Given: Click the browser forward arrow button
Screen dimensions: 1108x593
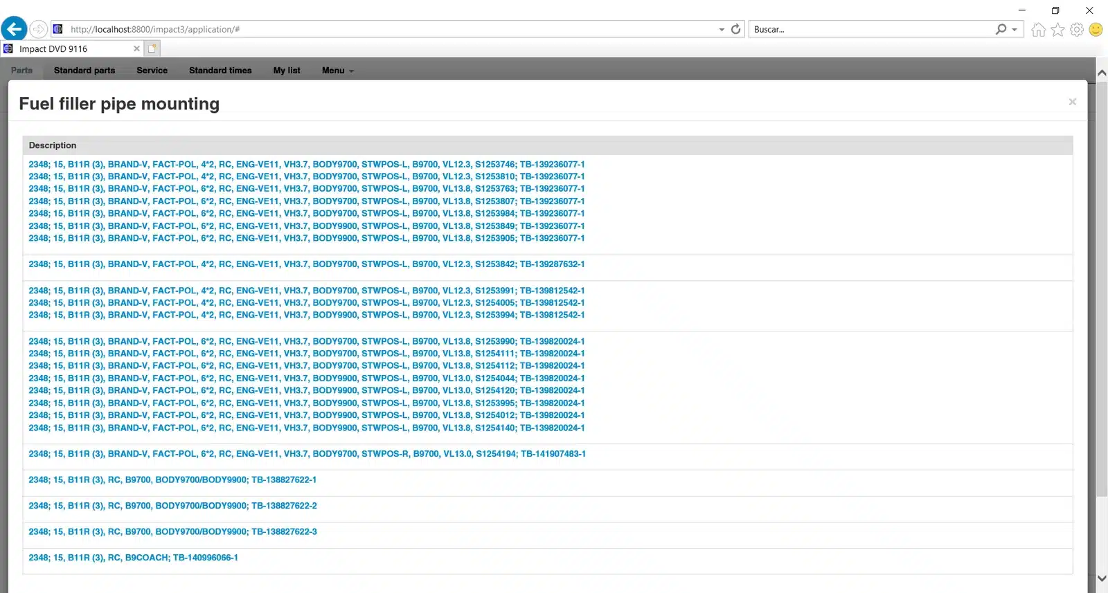Looking at the screenshot, I should click(39, 29).
